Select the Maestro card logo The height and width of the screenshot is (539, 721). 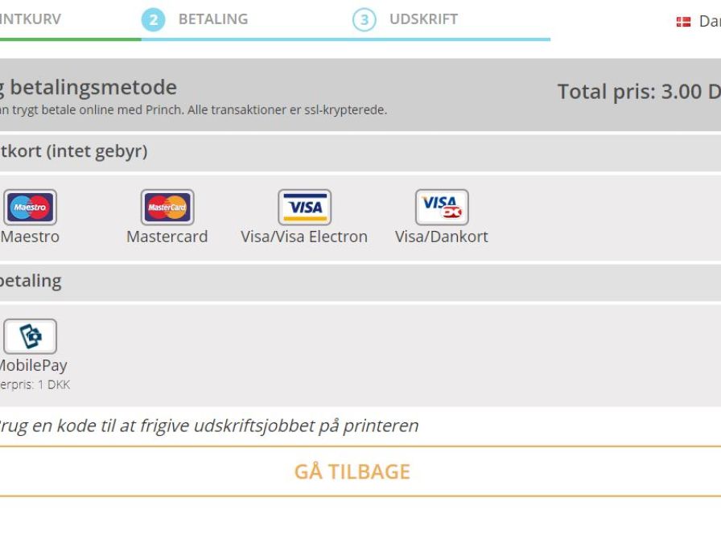click(30, 208)
